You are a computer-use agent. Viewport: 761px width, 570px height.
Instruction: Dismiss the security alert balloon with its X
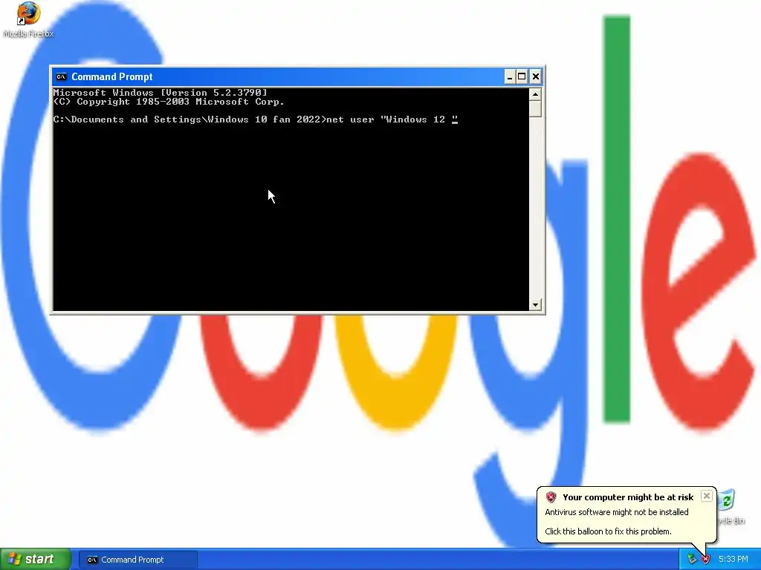(707, 496)
